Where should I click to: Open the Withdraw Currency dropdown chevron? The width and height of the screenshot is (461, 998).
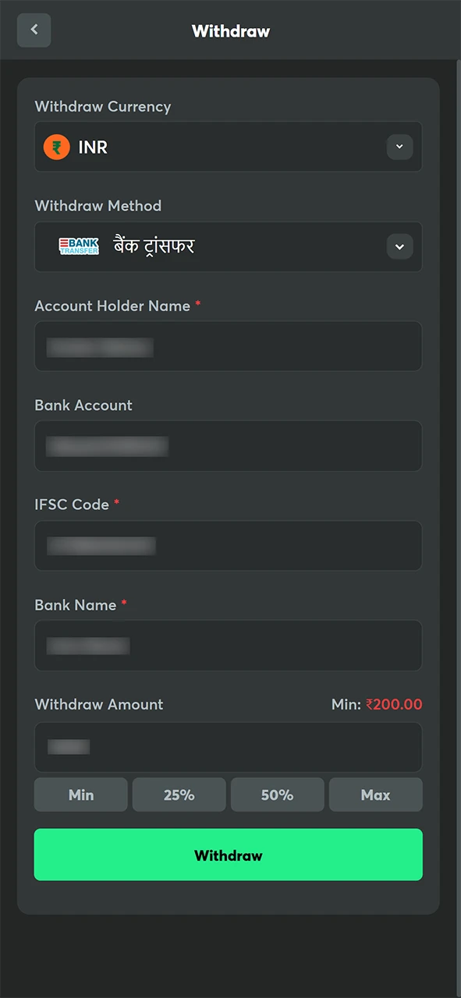399,147
